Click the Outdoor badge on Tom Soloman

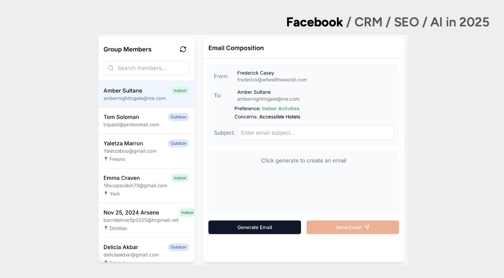coord(178,117)
